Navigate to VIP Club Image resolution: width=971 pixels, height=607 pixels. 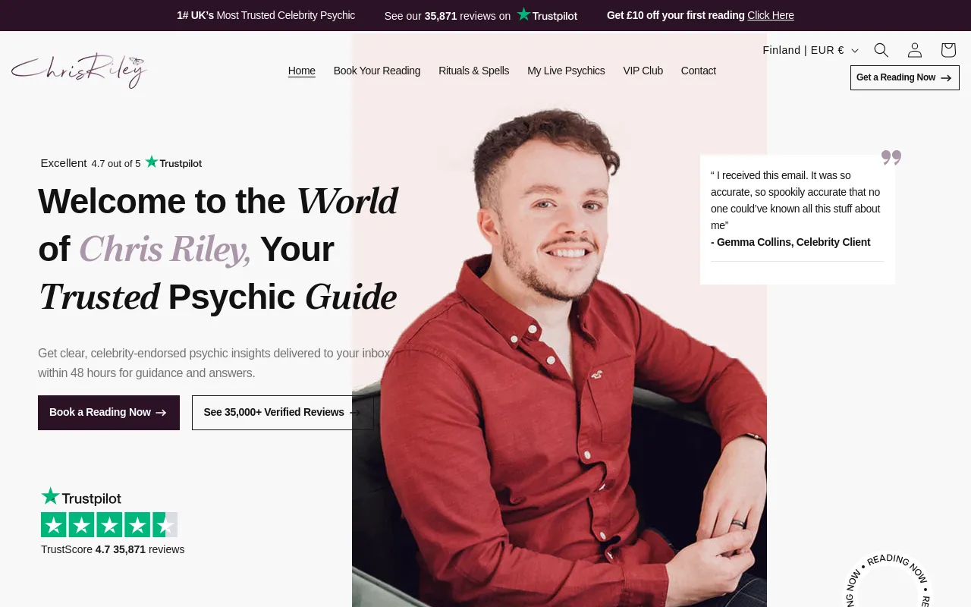pos(643,71)
